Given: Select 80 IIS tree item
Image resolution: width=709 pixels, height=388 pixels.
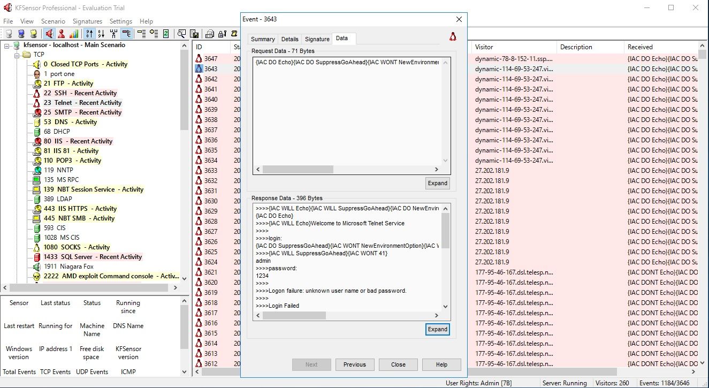Looking at the screenshot, I should coord(78,141).
